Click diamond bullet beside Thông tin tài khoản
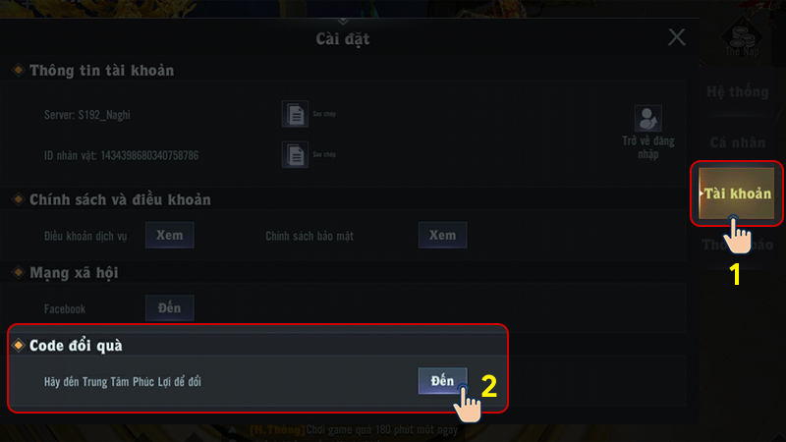This screenshot has width=786, height=442. click(x=18, y=70)
